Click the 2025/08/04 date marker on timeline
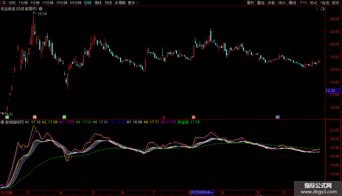The image size is (342, 196). [x=202, y=192]
